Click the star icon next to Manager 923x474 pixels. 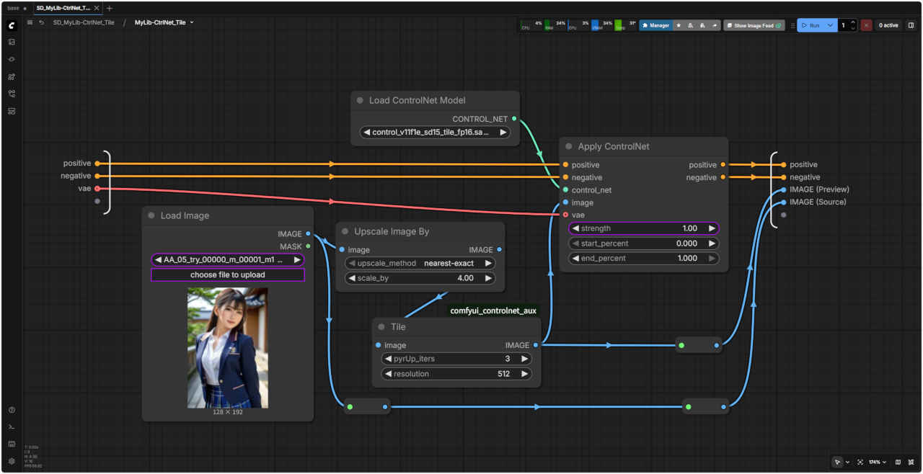(679, 25)
